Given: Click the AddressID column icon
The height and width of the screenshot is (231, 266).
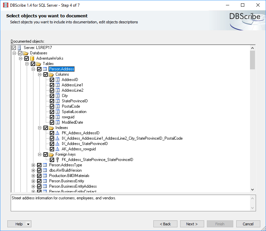Looking at the screenshot, I should pyautogui.click(x=57, y=80).
